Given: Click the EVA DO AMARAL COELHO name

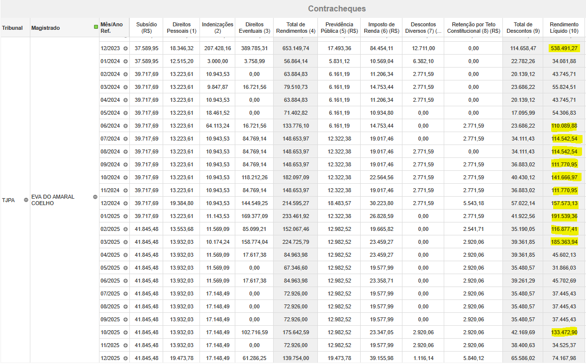Looking at the screenshot, I should [53, 200].
